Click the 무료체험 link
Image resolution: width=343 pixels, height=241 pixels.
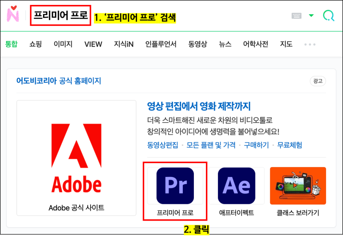[x=289, y=145]
